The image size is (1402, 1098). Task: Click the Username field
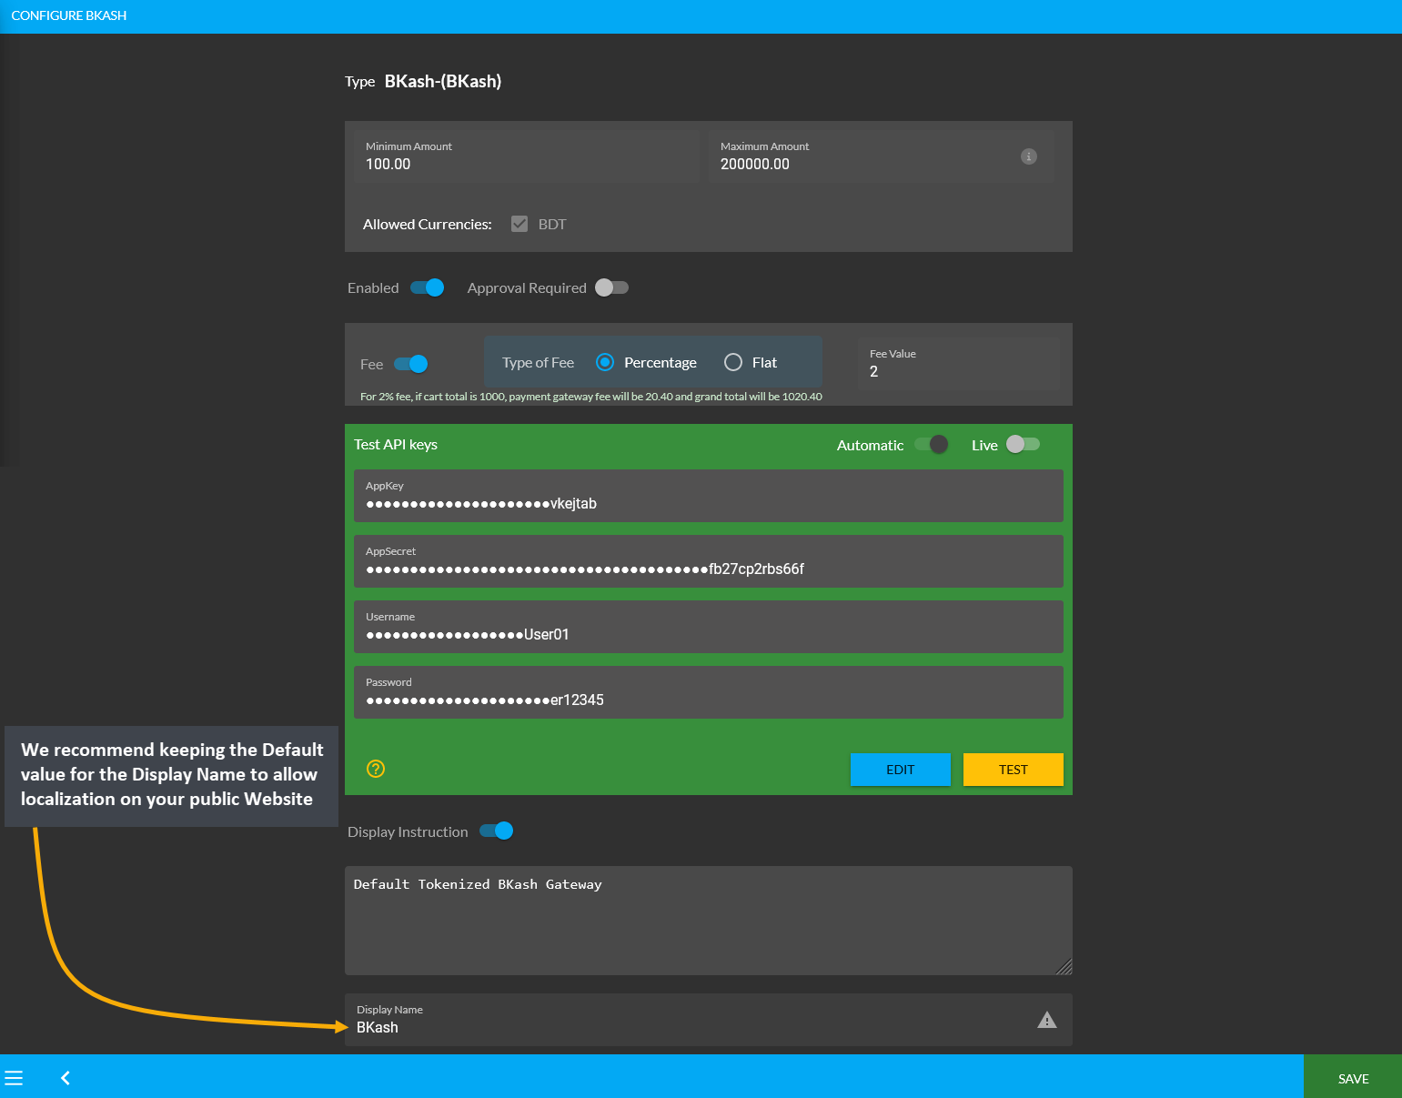click(x=709, y=627)
